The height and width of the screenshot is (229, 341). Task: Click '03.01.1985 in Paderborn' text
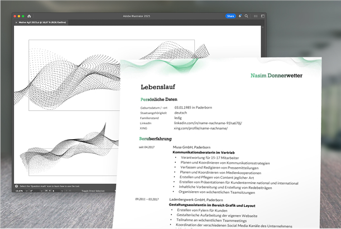click(193, 108)
